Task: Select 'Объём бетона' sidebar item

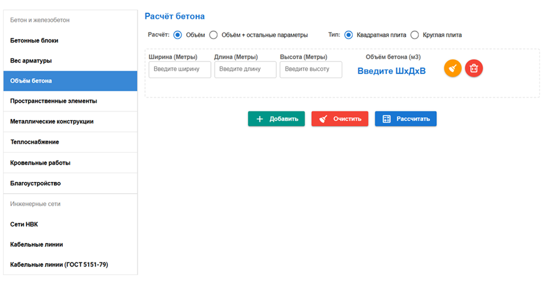Action: point(70,81)
